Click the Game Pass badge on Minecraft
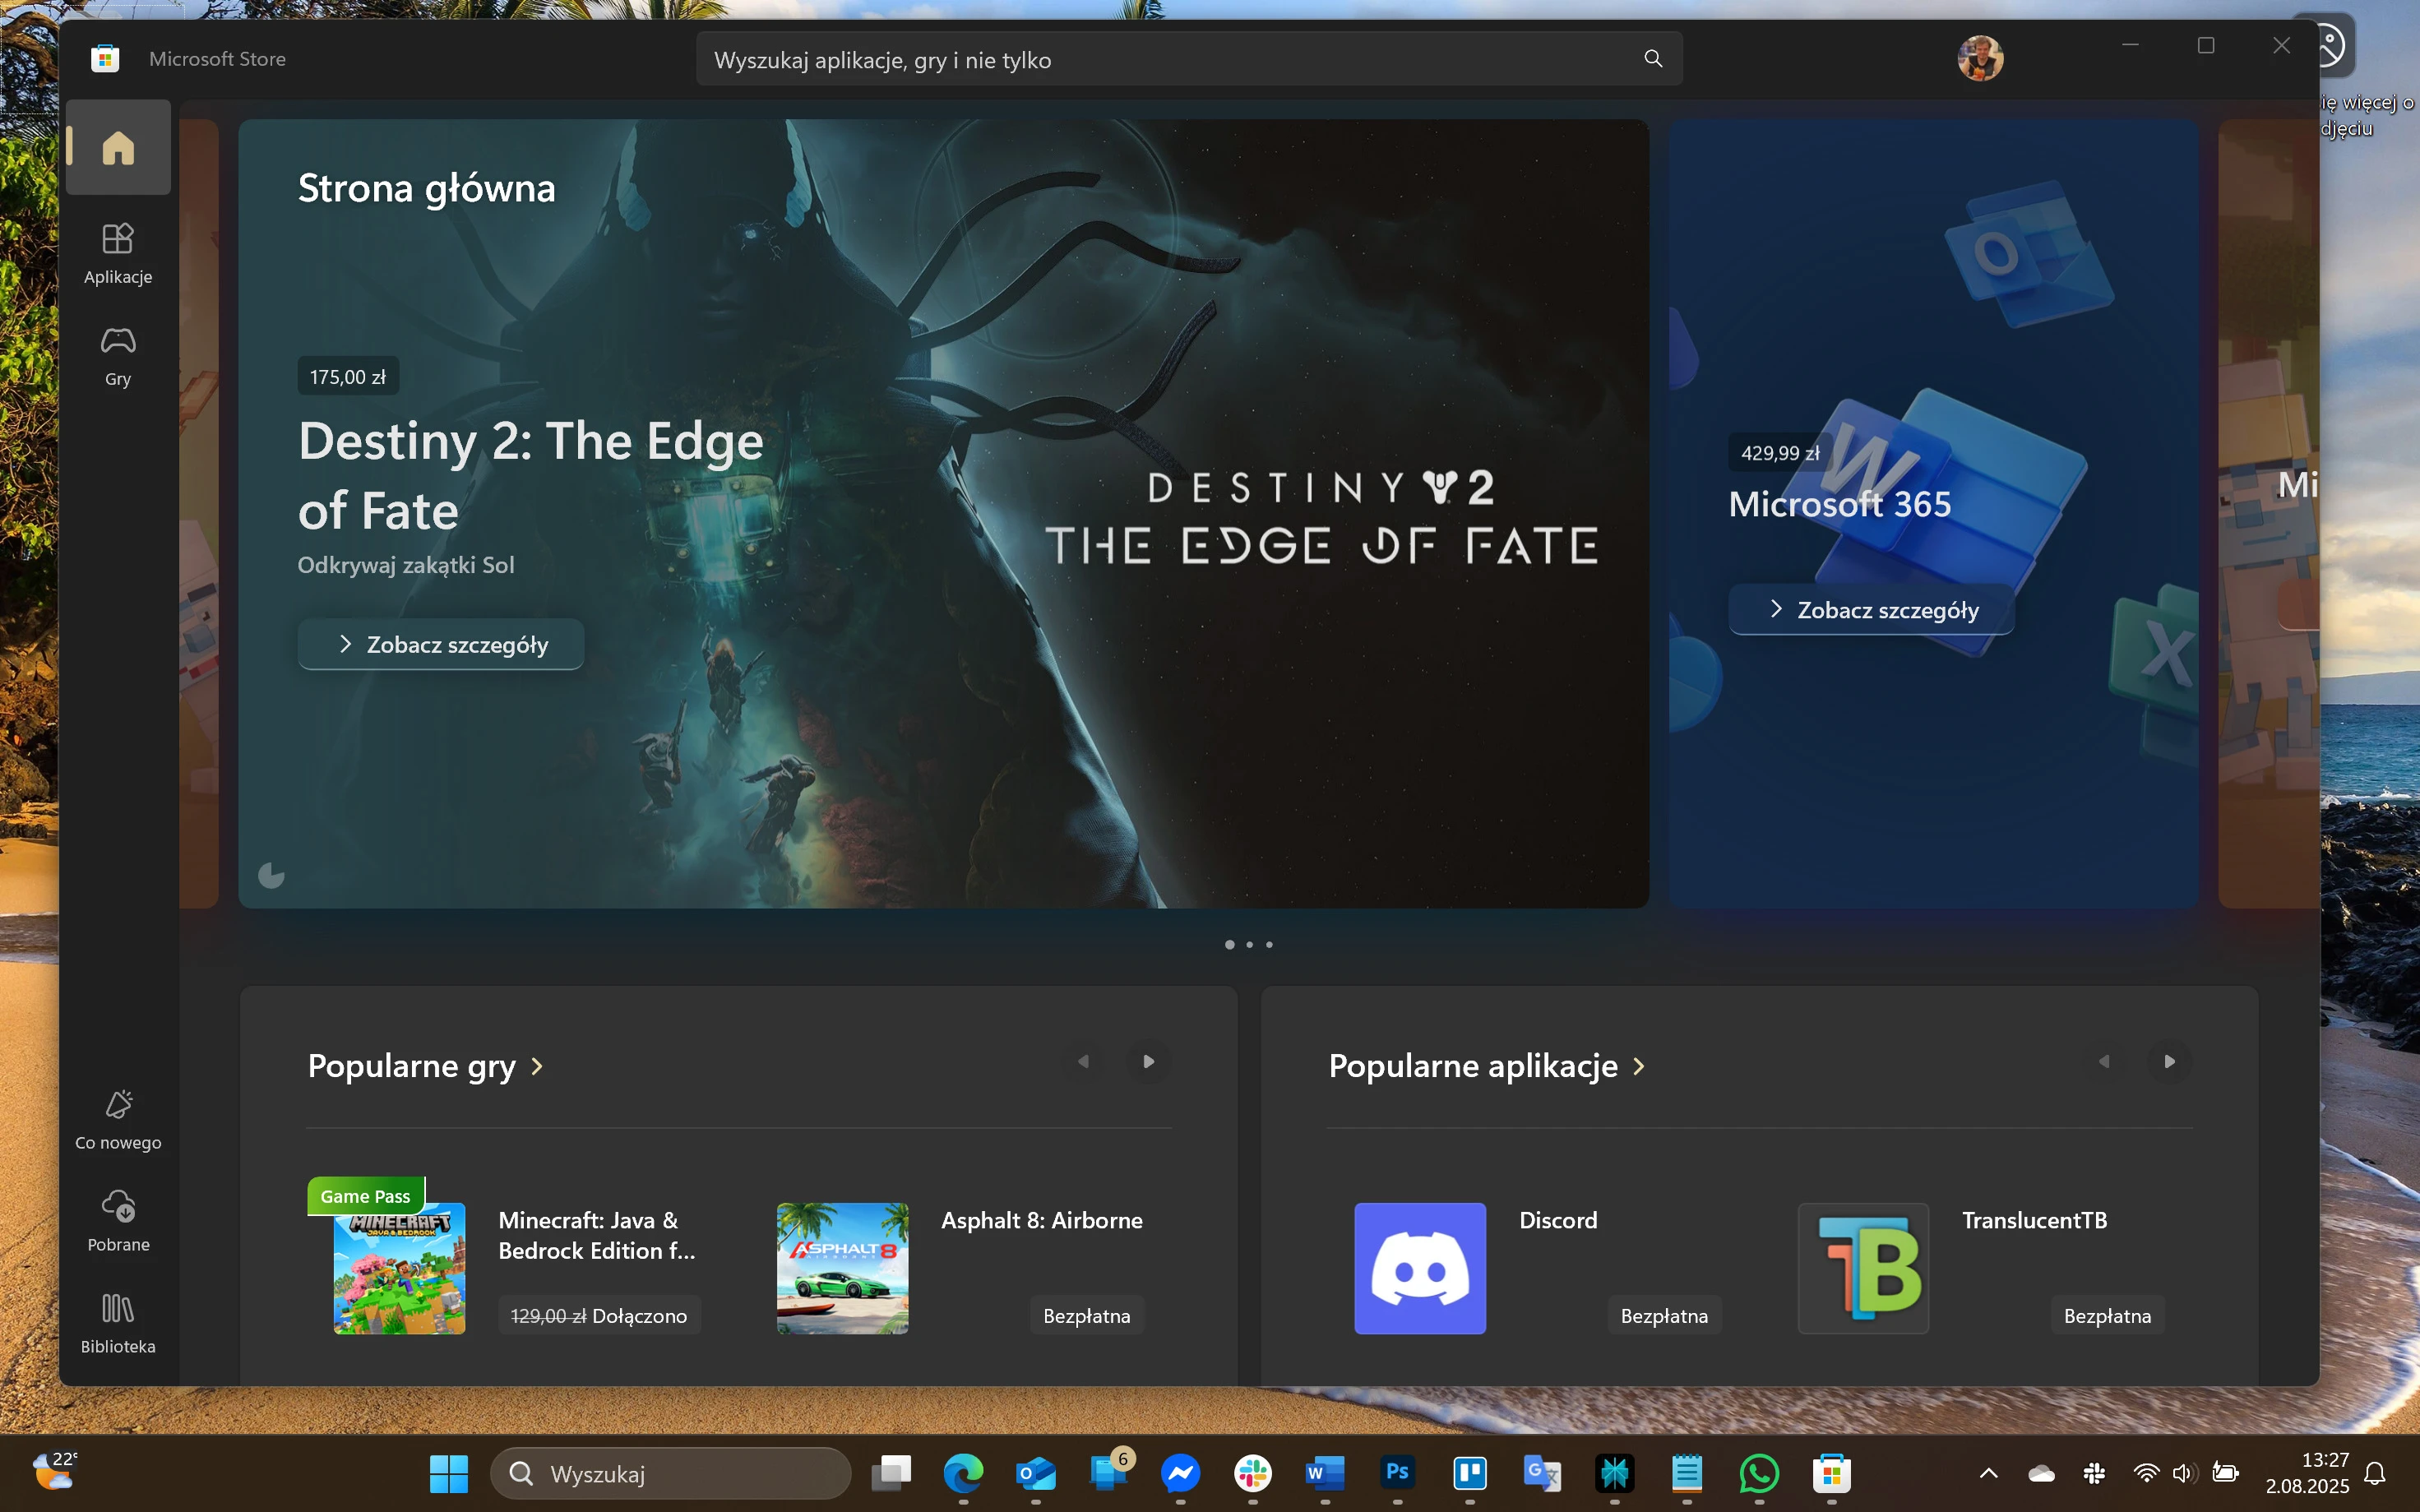The image size is (2420, 1512). click(x=366, y=1196)
